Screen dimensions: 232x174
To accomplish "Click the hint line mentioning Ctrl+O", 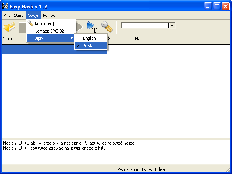I will [69, 143].
